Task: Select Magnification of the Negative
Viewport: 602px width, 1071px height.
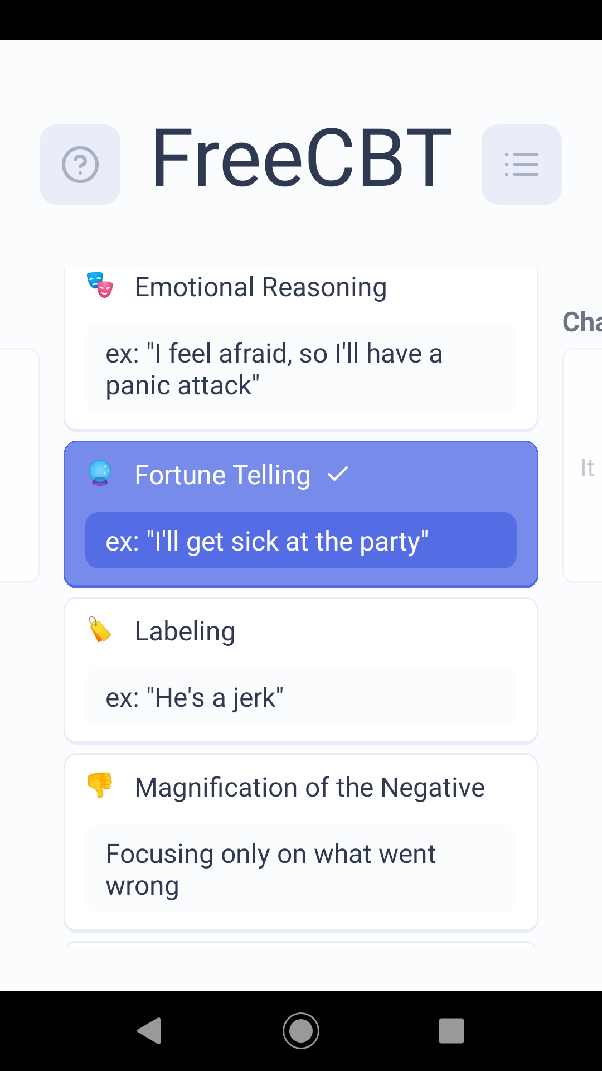Action: click(x=301, y=843)
